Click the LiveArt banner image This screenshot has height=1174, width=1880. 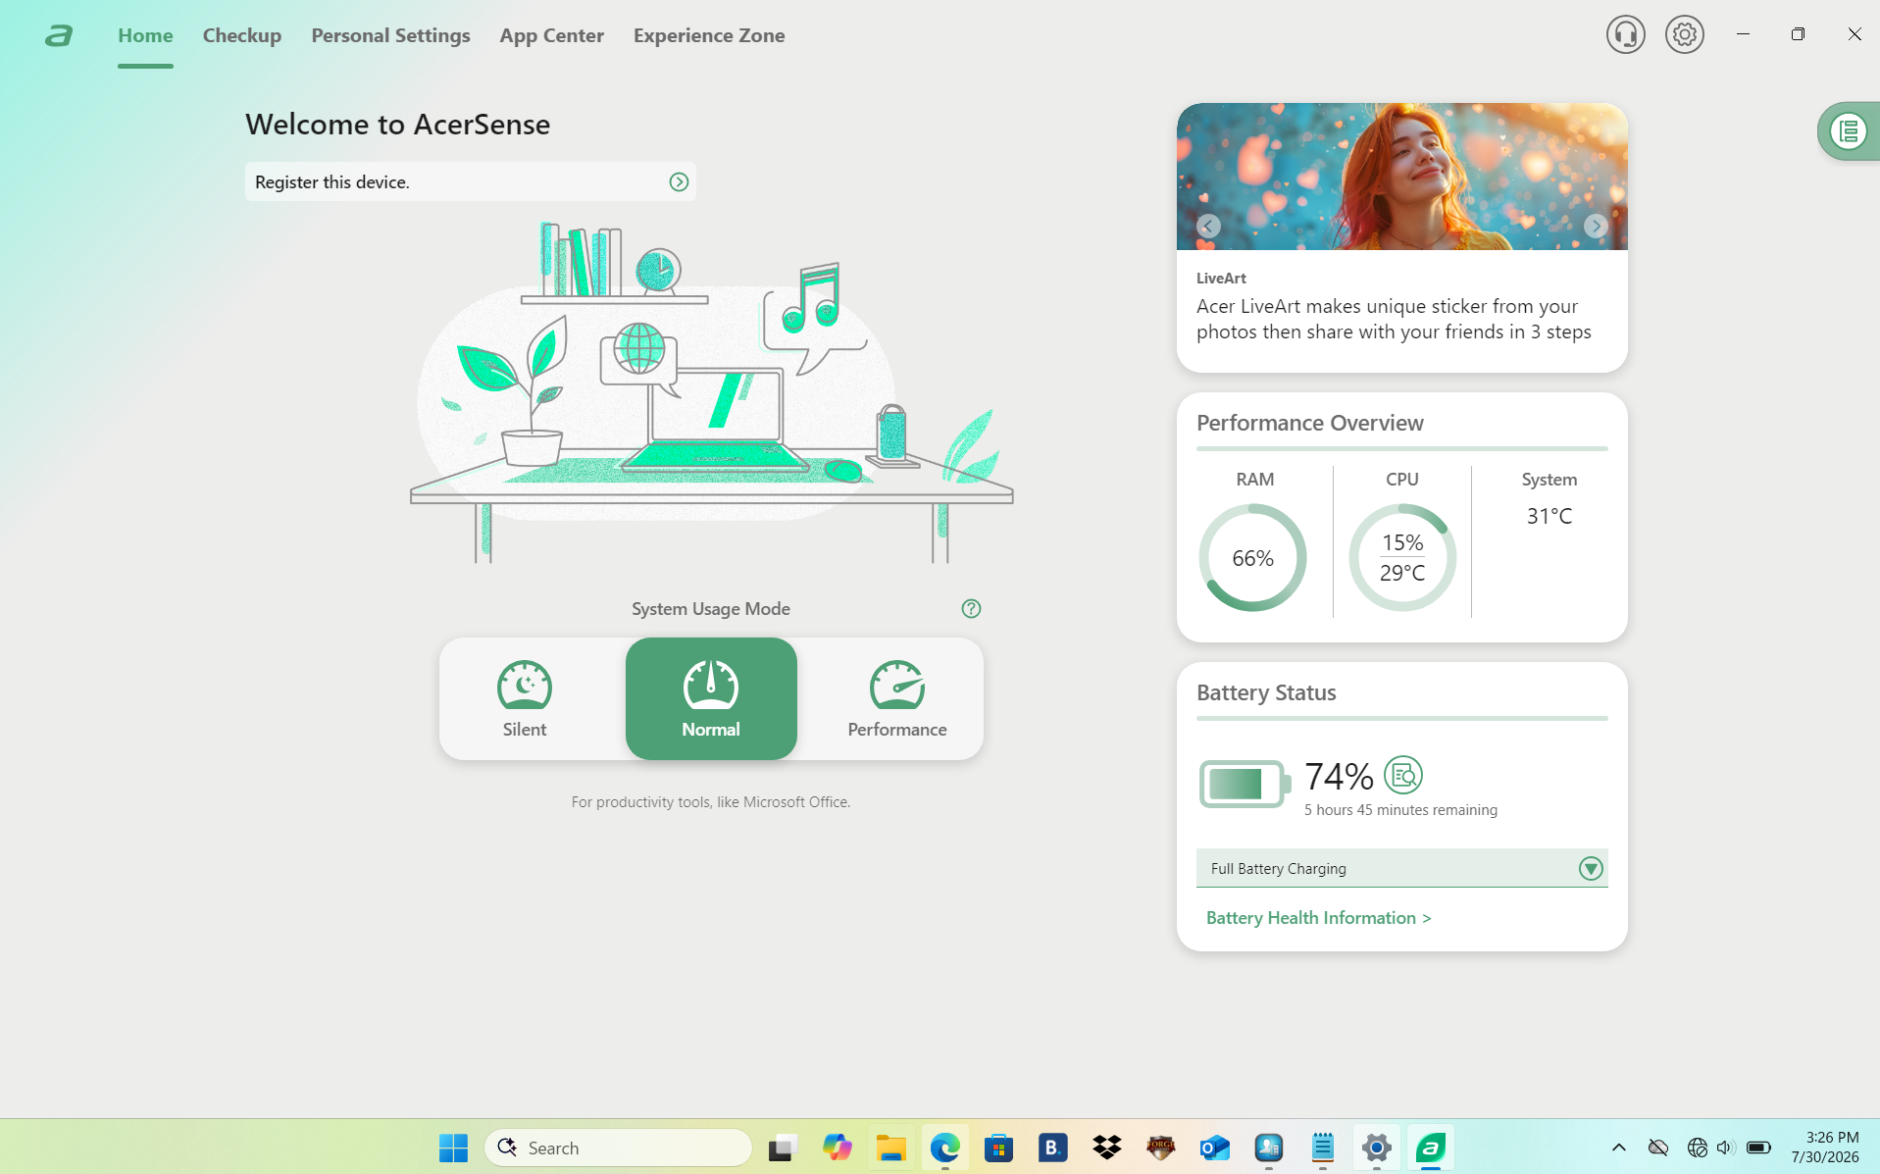(x=1401, y=177)
